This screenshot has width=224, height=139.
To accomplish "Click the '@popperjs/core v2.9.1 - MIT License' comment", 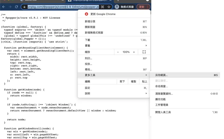I will click(33, 18).
